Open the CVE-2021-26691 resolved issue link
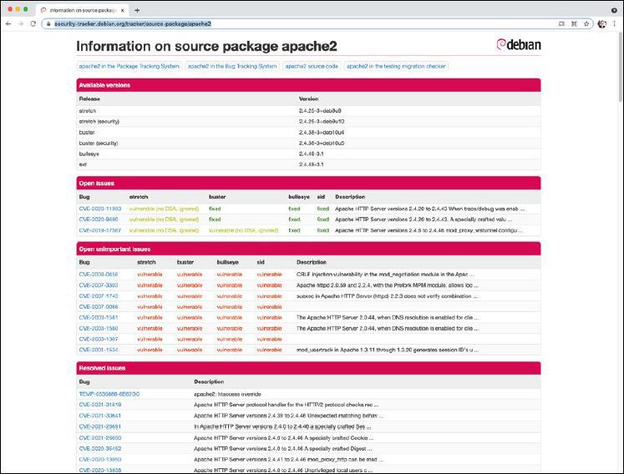This screenshot has height=474, width=624. point(100,426)
